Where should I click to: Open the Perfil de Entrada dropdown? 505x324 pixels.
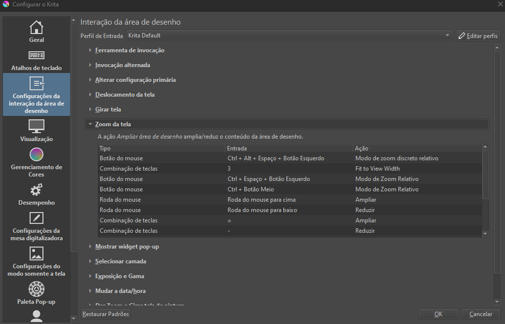[x=289, y=36]
